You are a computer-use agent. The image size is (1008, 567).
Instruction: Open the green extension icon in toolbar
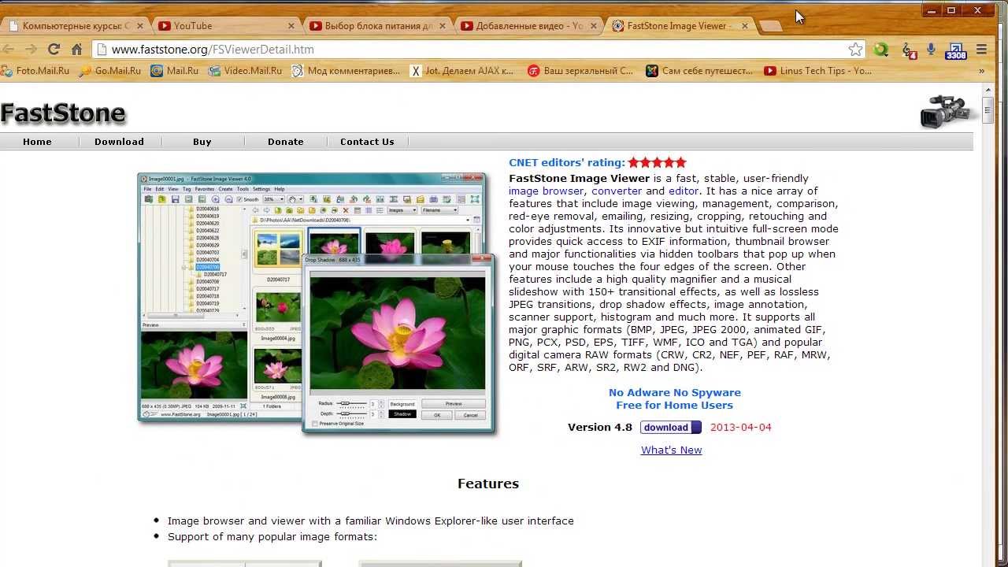click(x=881, y=49)
